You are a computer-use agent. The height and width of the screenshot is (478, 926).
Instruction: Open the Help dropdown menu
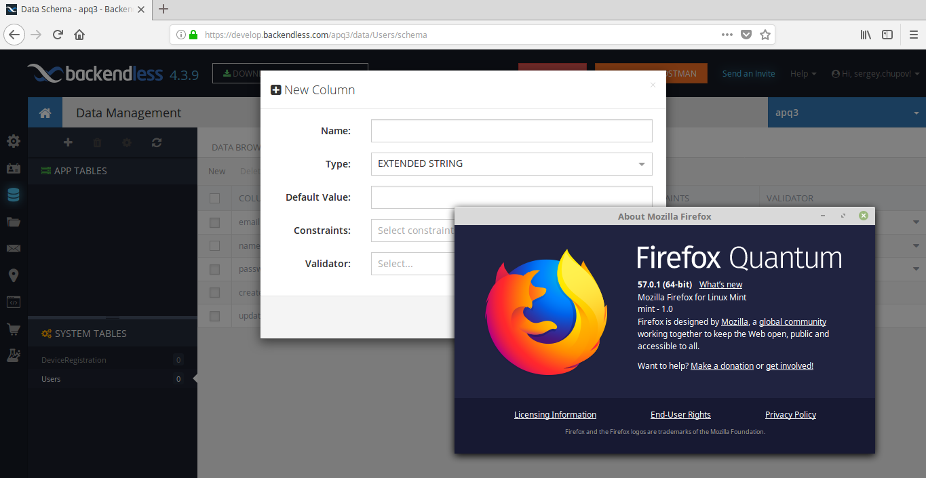[803, 74]
